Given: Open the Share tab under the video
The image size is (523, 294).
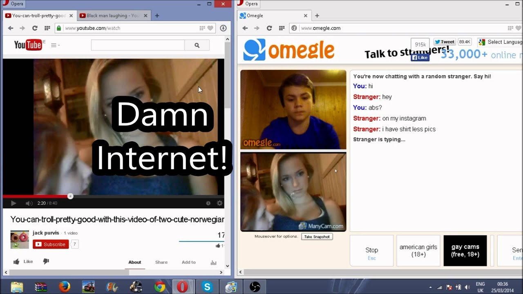Looking at the screenshot, I should click(x=161, y=262).
